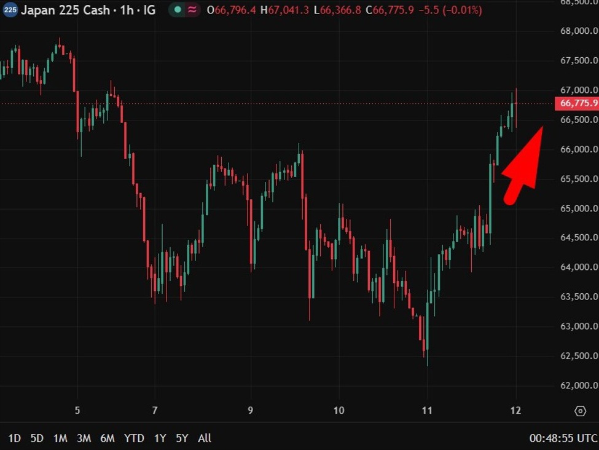Click the 64,000.0 price axis label

579,267
